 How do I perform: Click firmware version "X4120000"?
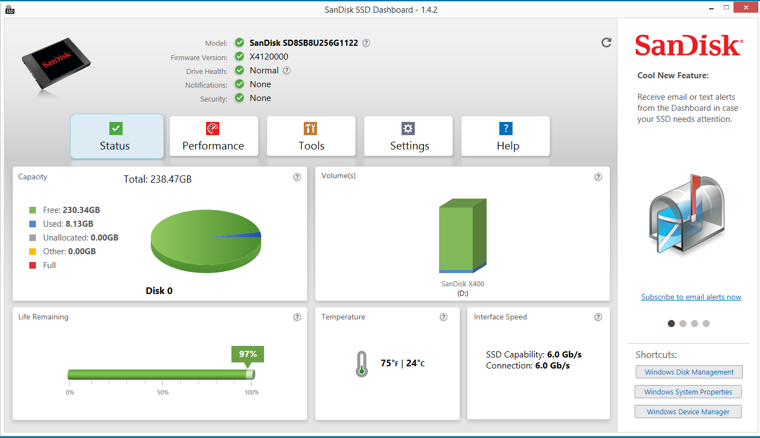pos(269,57)
